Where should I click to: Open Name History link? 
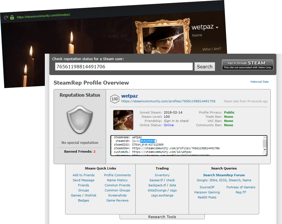[x=117, y=180]
